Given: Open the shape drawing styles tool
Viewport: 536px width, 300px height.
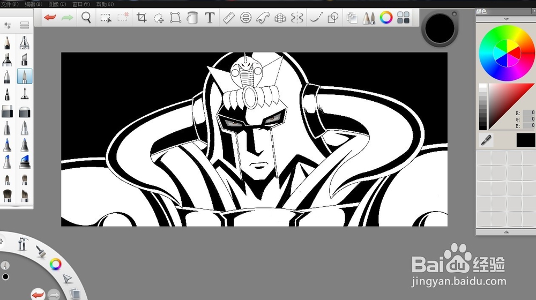Looking at the screenshot, I should pos(333,18).
